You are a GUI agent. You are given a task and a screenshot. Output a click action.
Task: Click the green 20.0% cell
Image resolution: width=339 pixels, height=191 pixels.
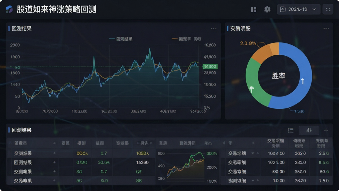pyautogui.click(x=104, y=162)
